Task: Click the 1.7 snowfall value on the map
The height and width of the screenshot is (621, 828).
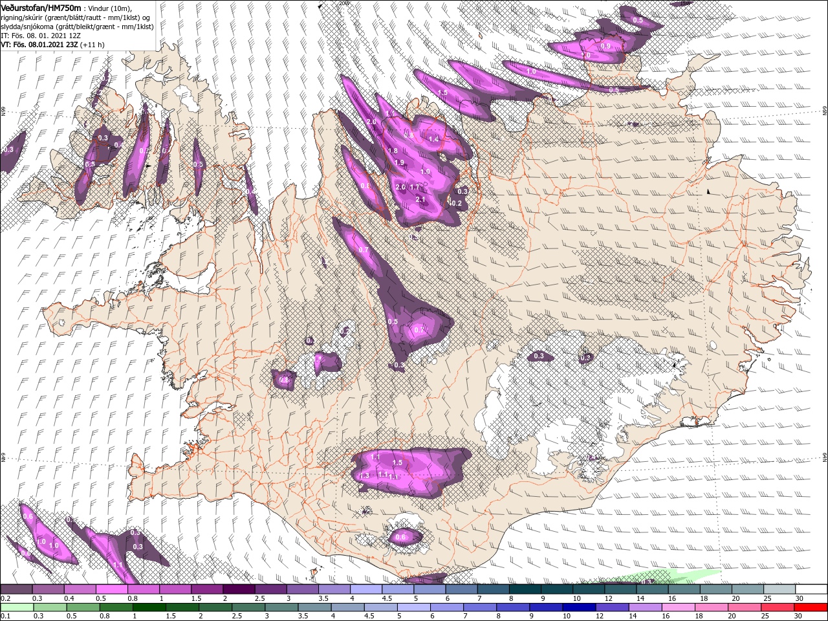Action: tap(415, 187)
